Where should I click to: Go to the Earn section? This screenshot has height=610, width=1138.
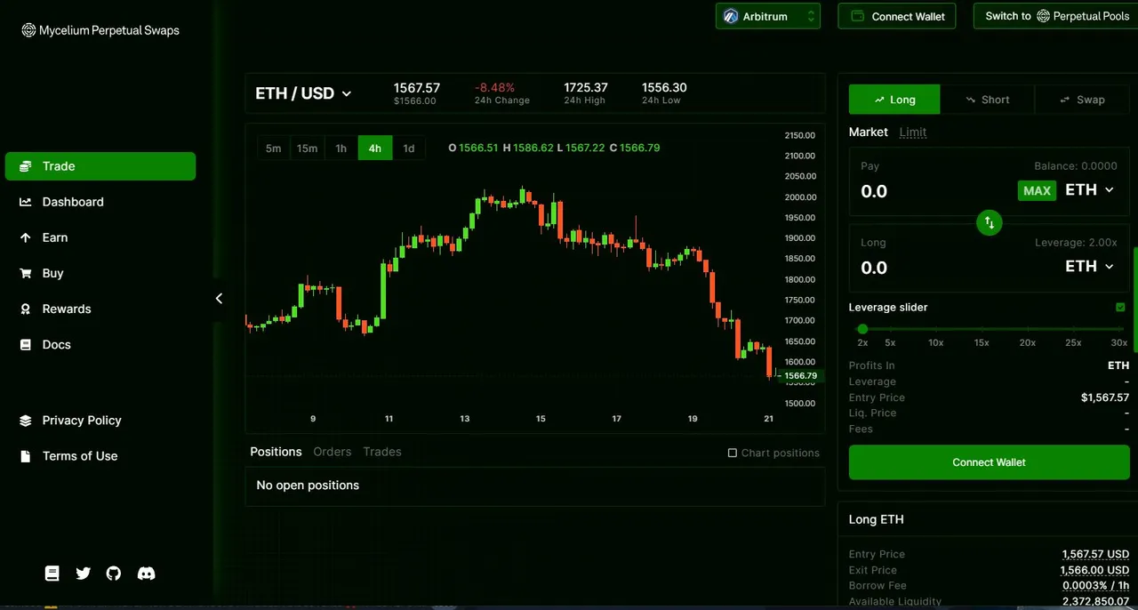point(44,237)
